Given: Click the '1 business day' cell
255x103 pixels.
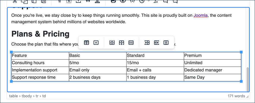Looking at the screenshot, I should pos(155,78).
